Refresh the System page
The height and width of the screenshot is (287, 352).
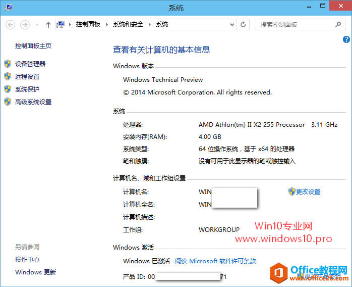pos(243,25)
